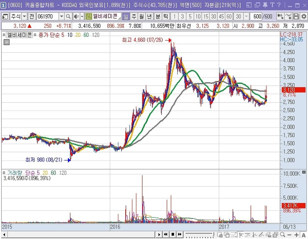Toggle the checkbox before 엘비세미콘 legend

[4, 35]
